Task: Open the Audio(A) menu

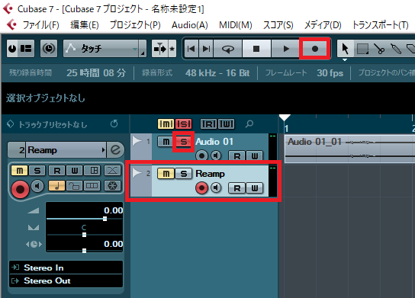Action: 189,25
